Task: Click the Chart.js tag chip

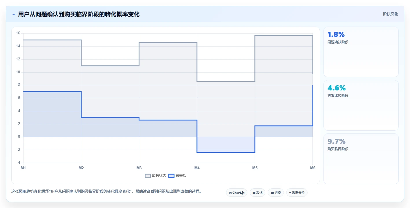Action: point(236,193)
